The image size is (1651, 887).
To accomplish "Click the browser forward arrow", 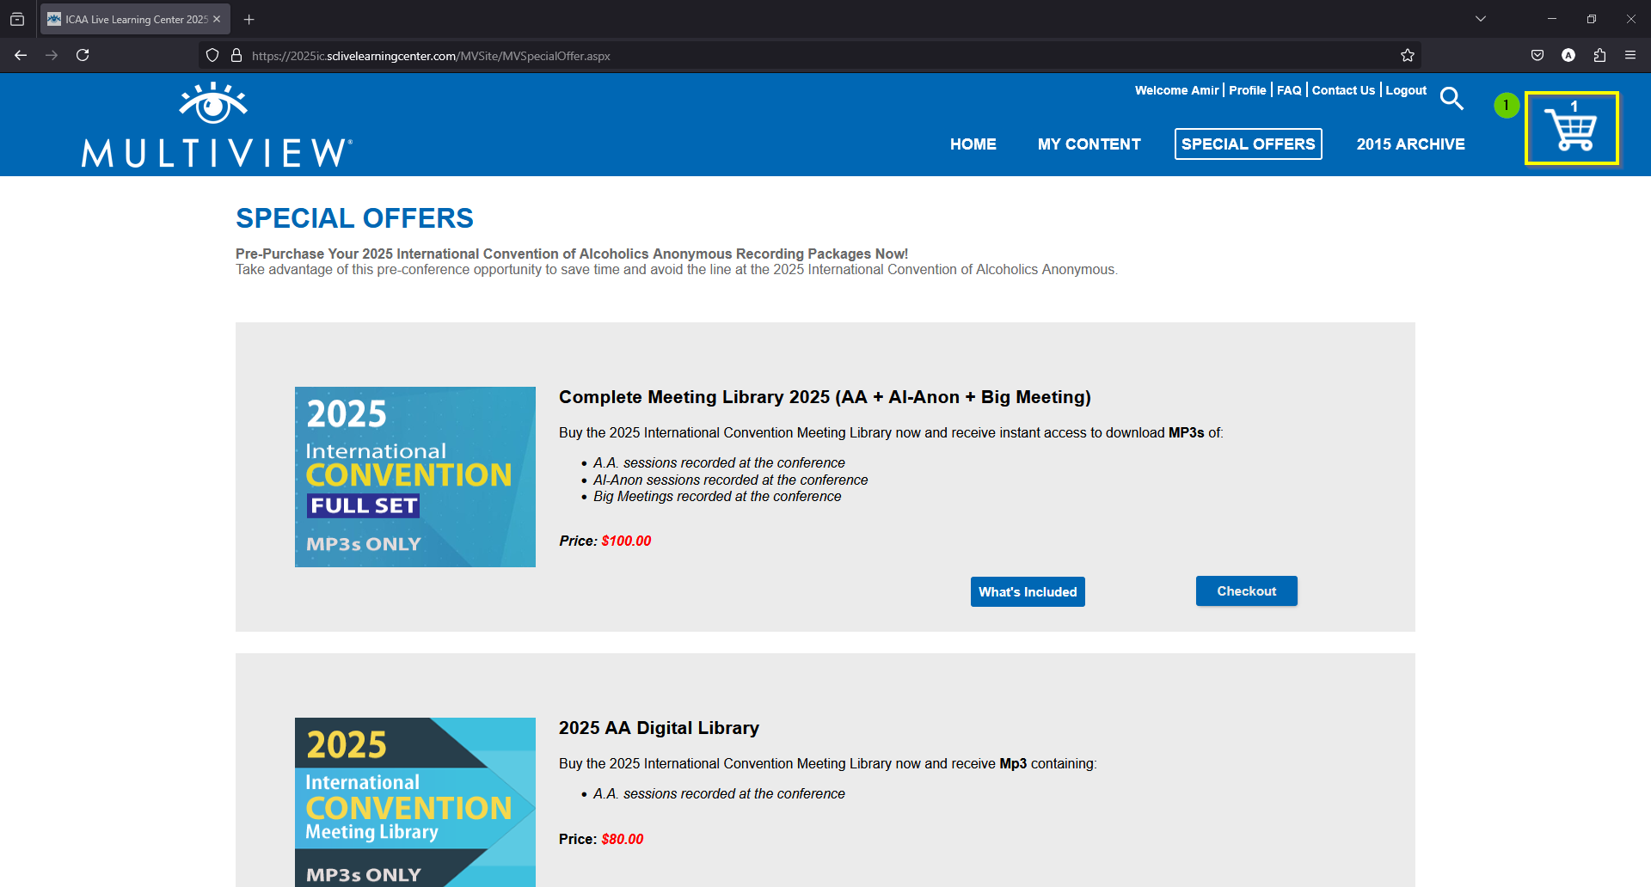I will point(52,56).
